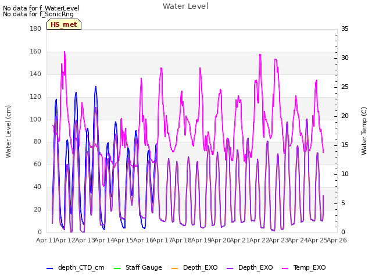The image size is (372, 279).
Task: Click the 35 right axis tick label
Action: click(x=345, y=29)
